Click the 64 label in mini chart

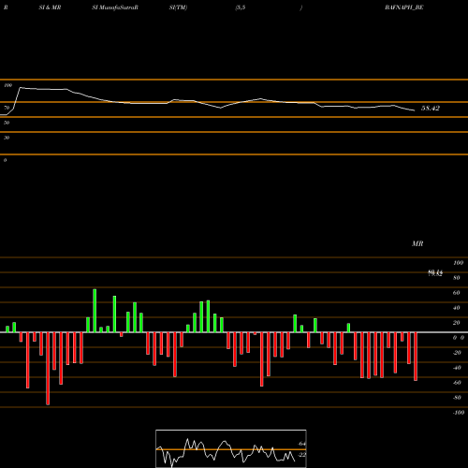(x=301, y=444)
